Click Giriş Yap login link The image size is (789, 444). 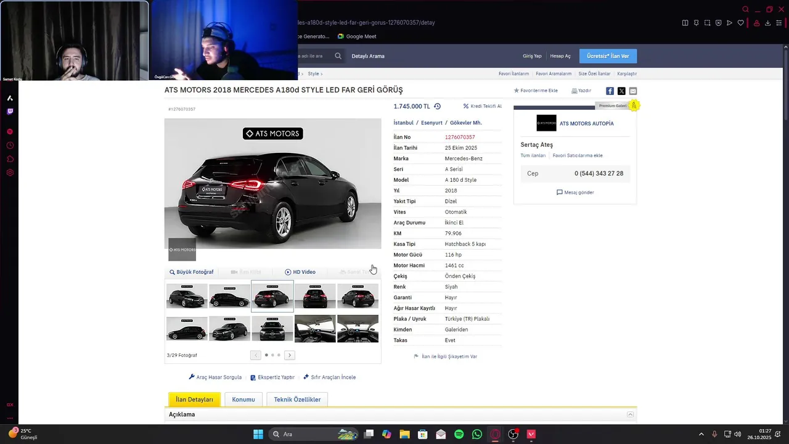[532, 56]
